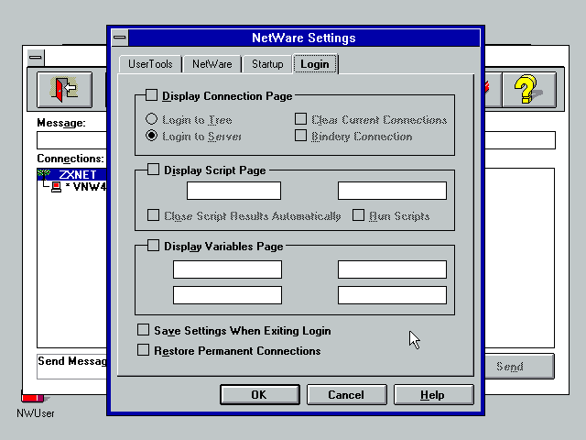
Task: Check Restore Permanent Connections
Action: (143, 350)
